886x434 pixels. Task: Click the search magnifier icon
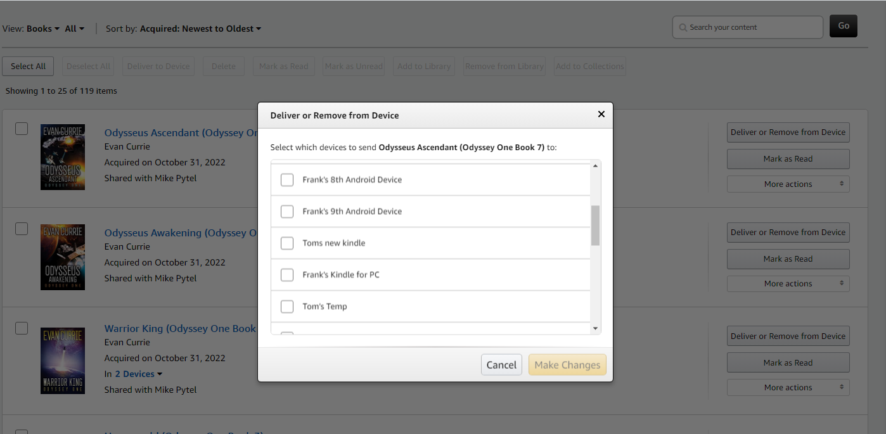click(683, 28)
